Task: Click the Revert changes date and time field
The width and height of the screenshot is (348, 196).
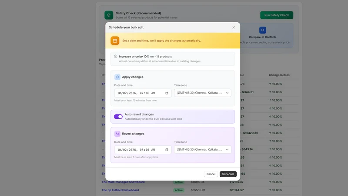Action: pyautogui.click(x=143, y=149)
